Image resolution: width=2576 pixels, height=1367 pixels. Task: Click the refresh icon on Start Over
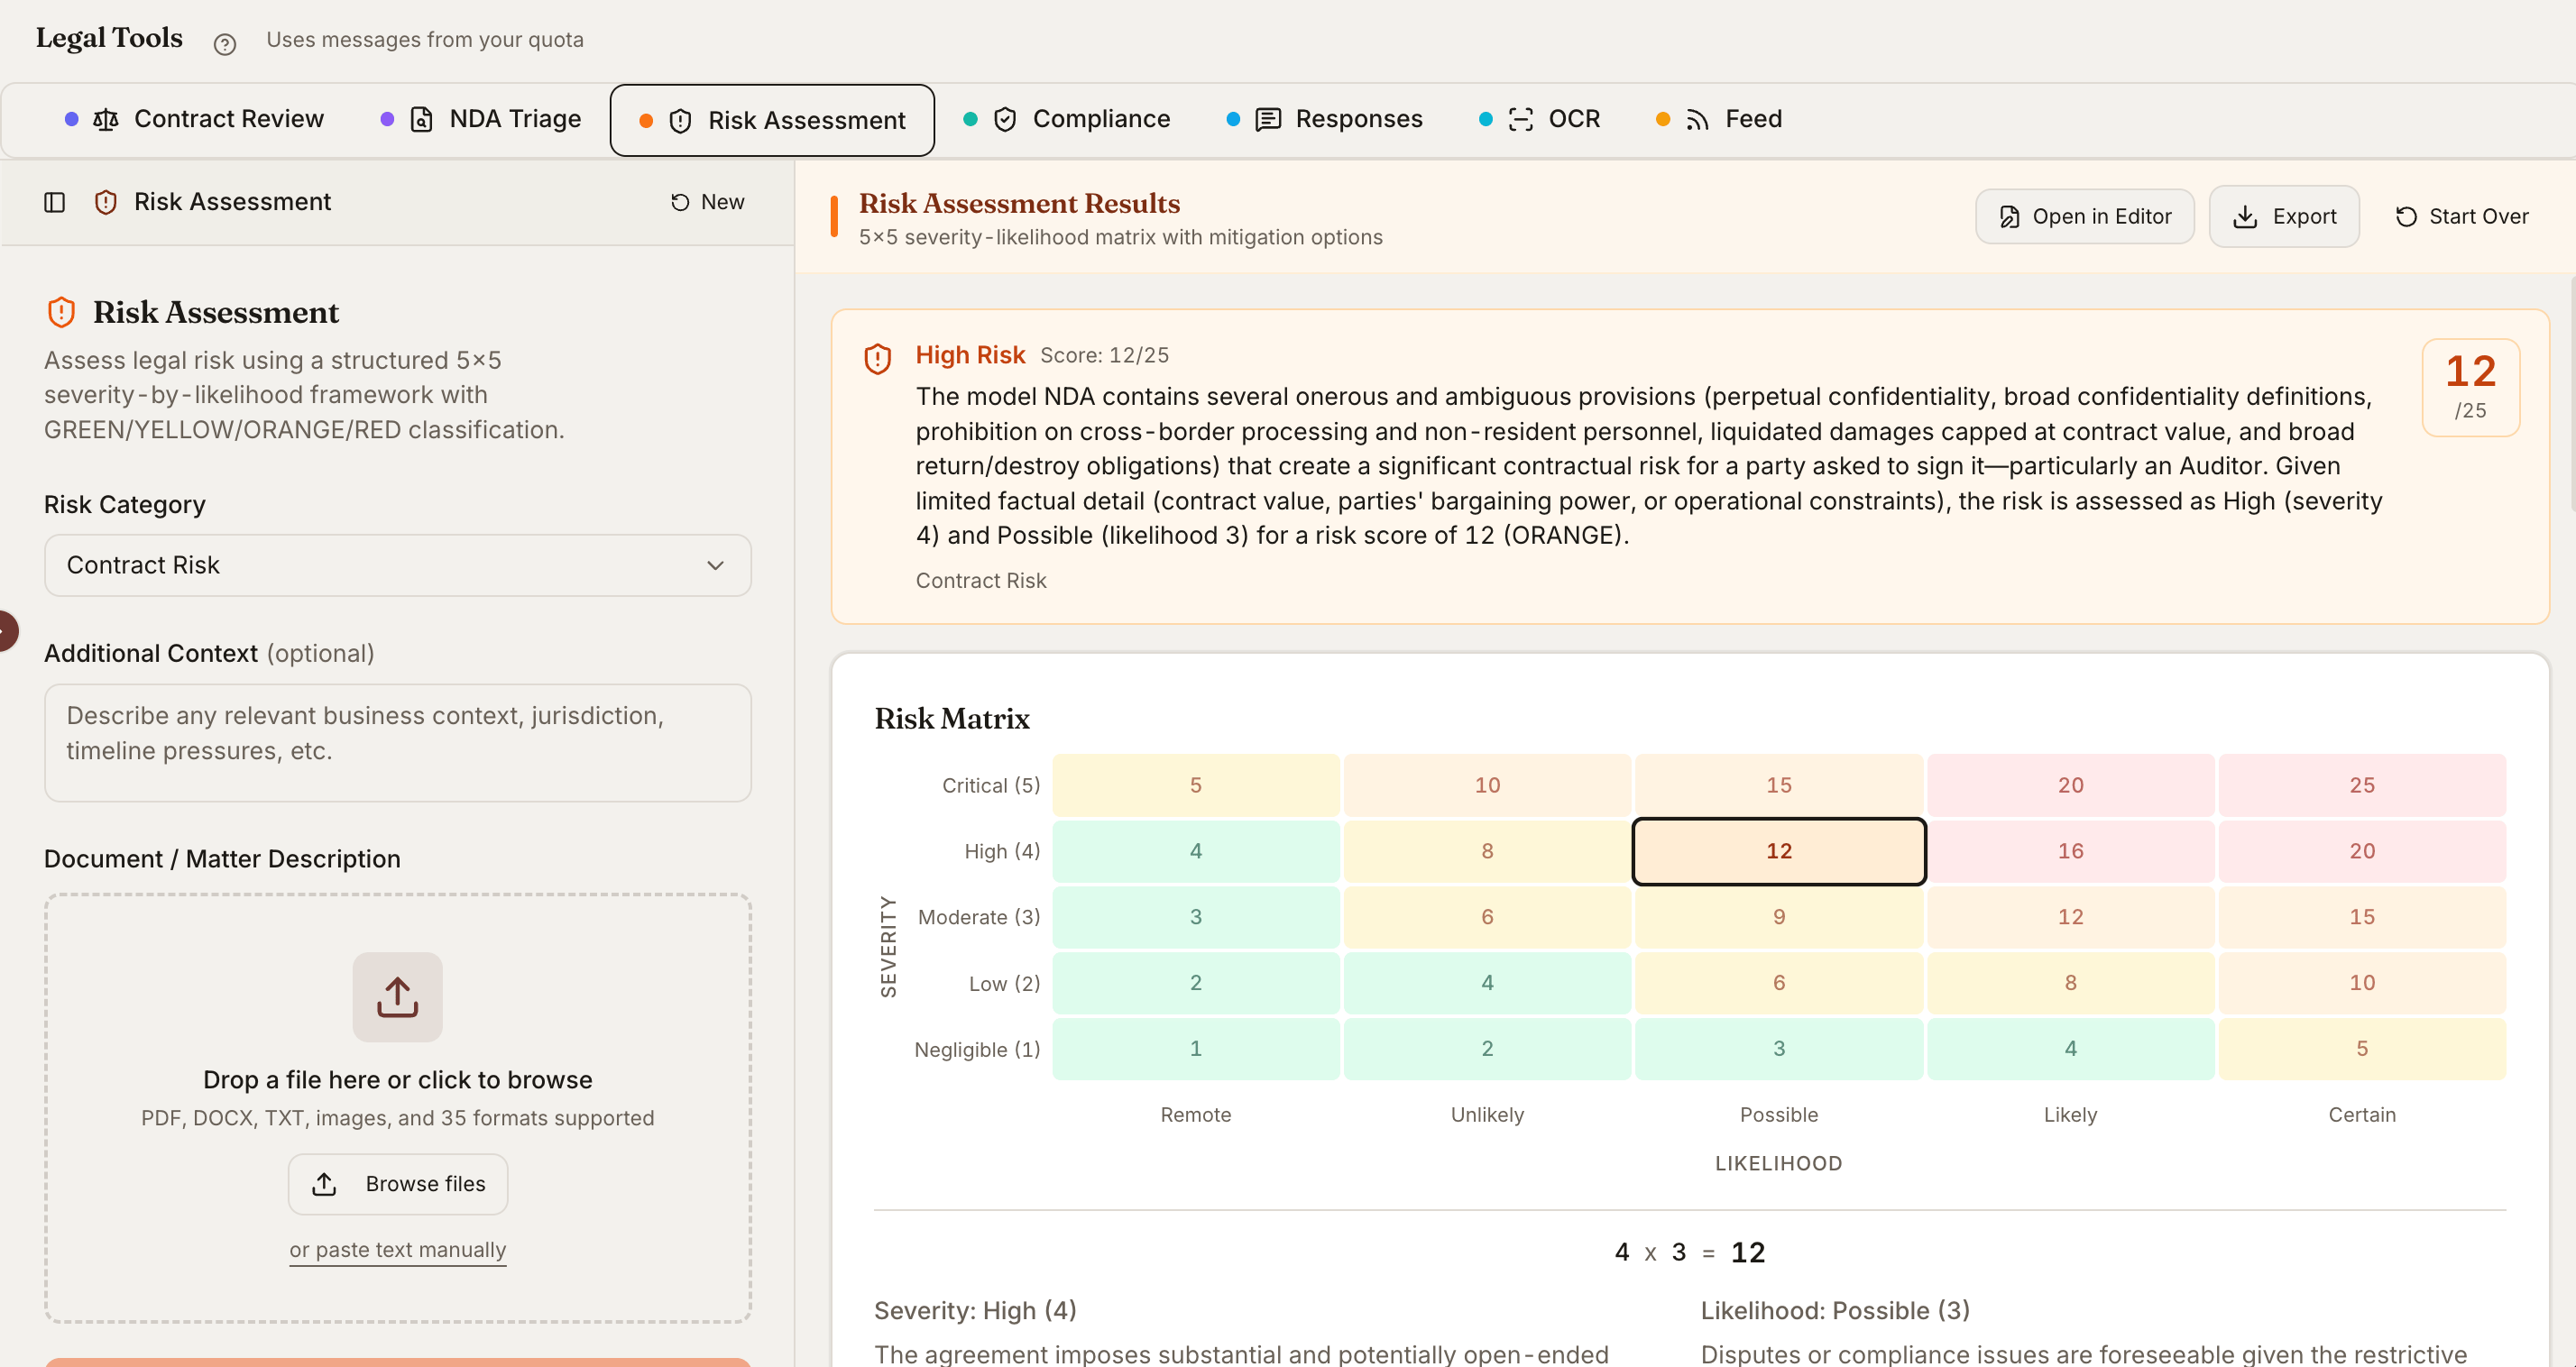point(2406,217)
